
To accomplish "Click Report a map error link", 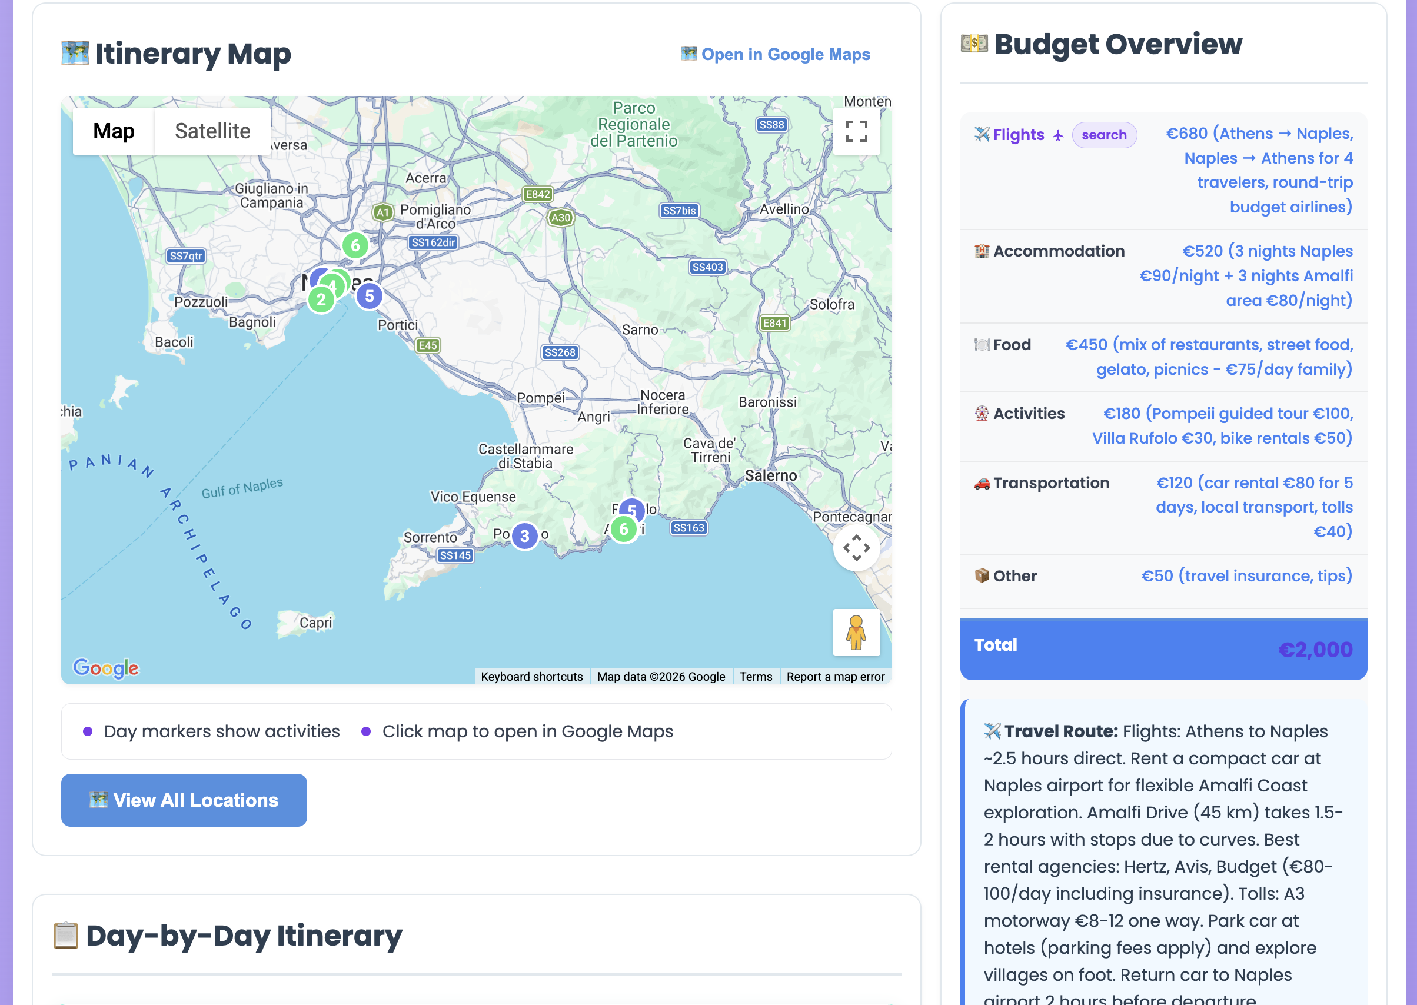I will coord(836,677).
